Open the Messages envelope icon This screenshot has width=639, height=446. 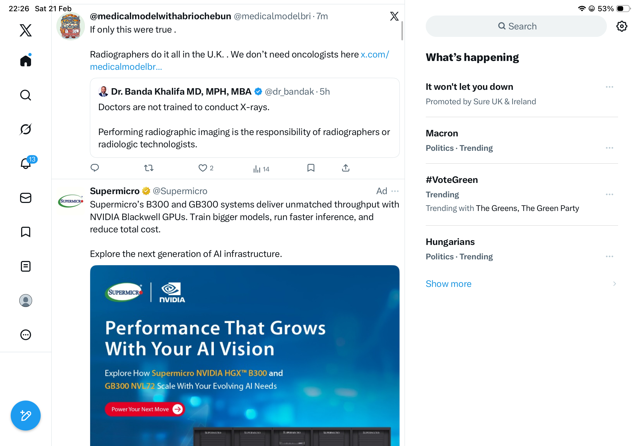tap(26, 198)
